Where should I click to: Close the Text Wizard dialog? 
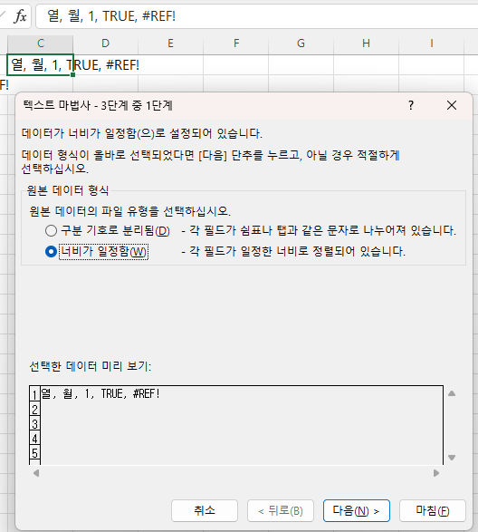(x=452, y=105)
